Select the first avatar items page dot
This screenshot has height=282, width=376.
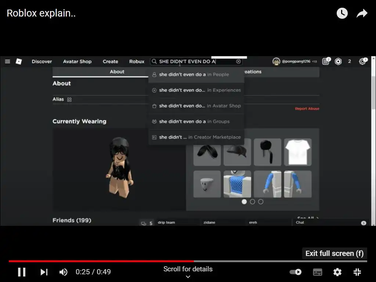pyautogui.click(x=244, y=202)
